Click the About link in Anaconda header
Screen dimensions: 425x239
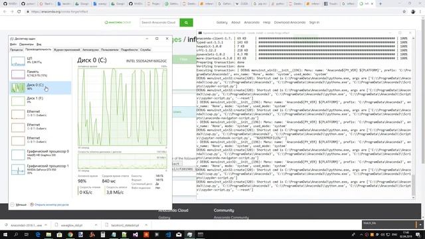tap(236, 23)
